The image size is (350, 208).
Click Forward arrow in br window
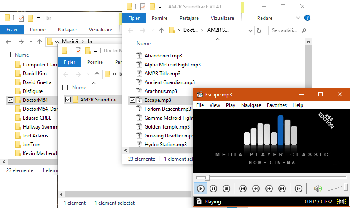click(21, 42)
